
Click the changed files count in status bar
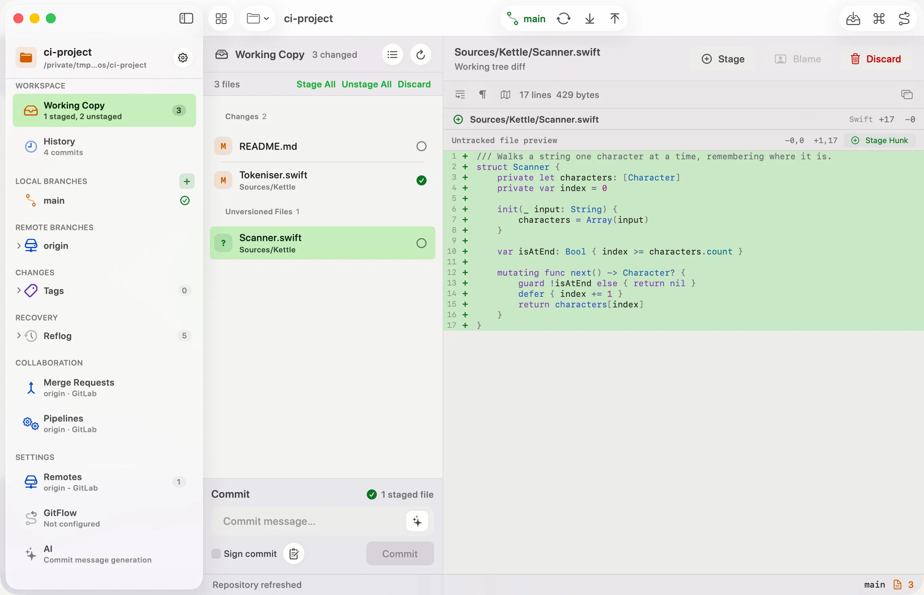904,584
